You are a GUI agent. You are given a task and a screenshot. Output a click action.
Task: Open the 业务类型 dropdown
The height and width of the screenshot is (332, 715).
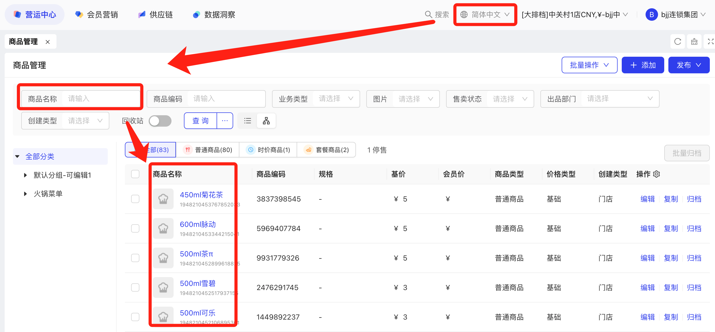335,99
